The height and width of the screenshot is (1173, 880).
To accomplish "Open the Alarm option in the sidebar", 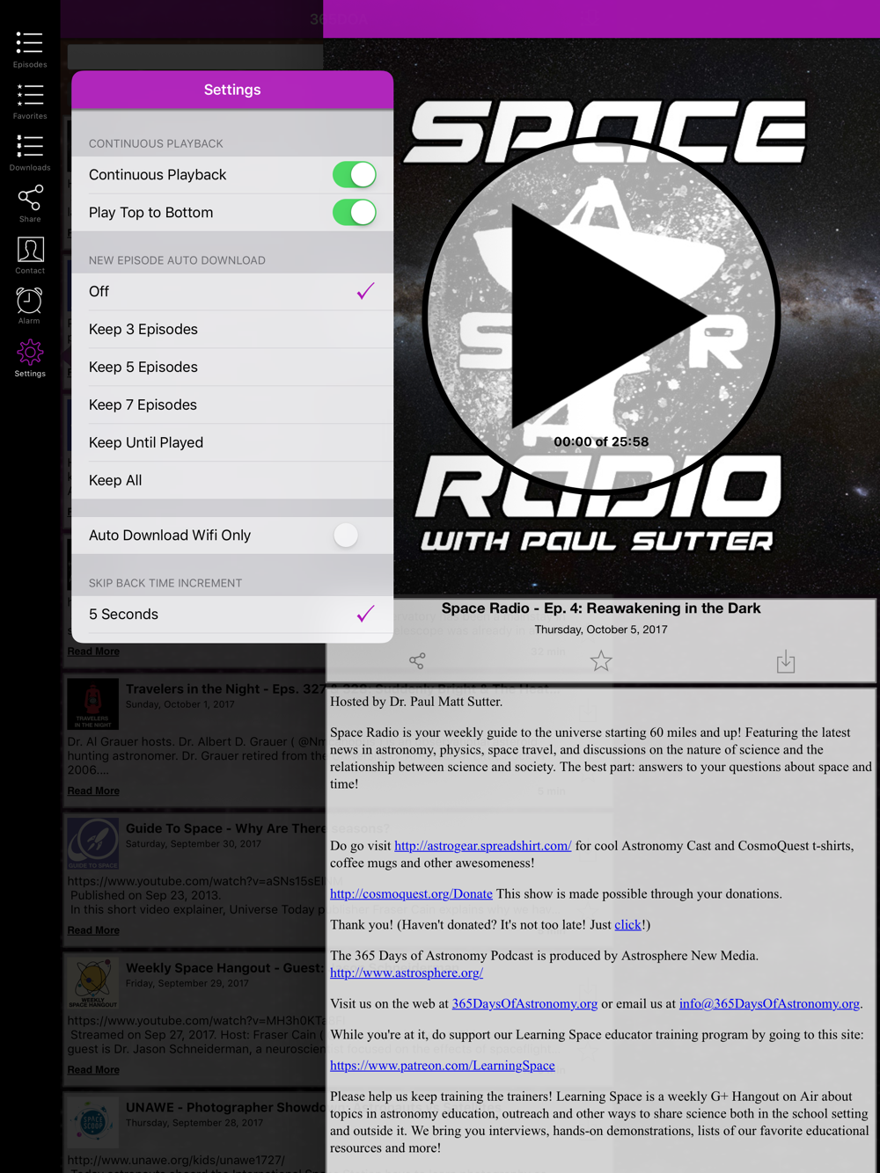I will tap(29, 306).
